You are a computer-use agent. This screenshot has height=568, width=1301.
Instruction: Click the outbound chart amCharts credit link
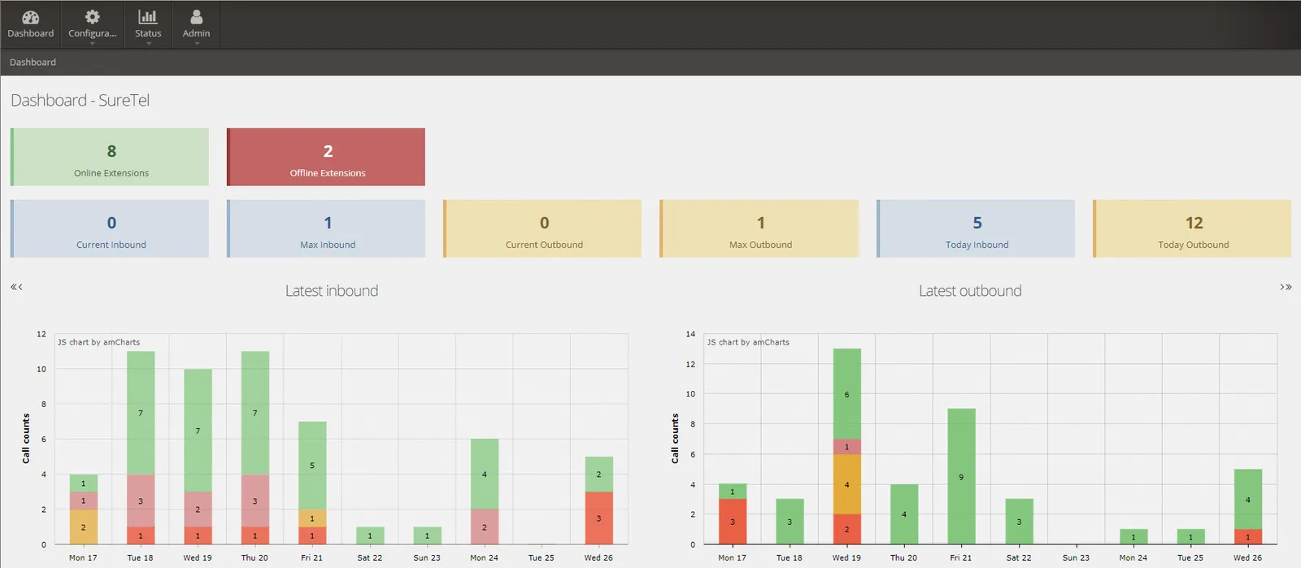pos(748,342)
